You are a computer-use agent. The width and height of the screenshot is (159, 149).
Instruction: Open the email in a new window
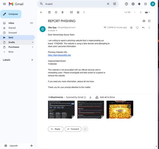tap(149, 21)
